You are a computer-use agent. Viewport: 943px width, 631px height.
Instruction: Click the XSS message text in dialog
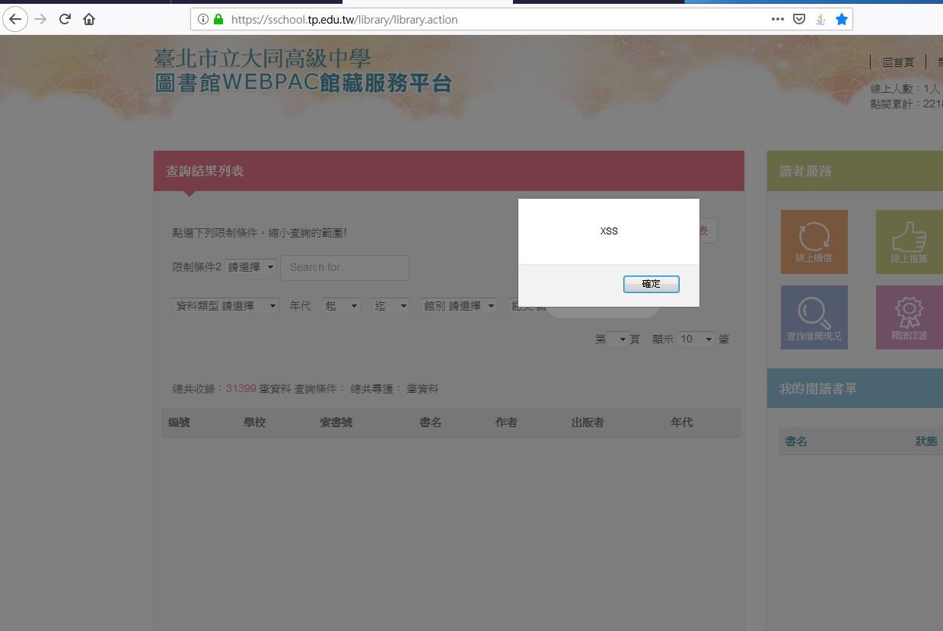[x=609, y=231]
